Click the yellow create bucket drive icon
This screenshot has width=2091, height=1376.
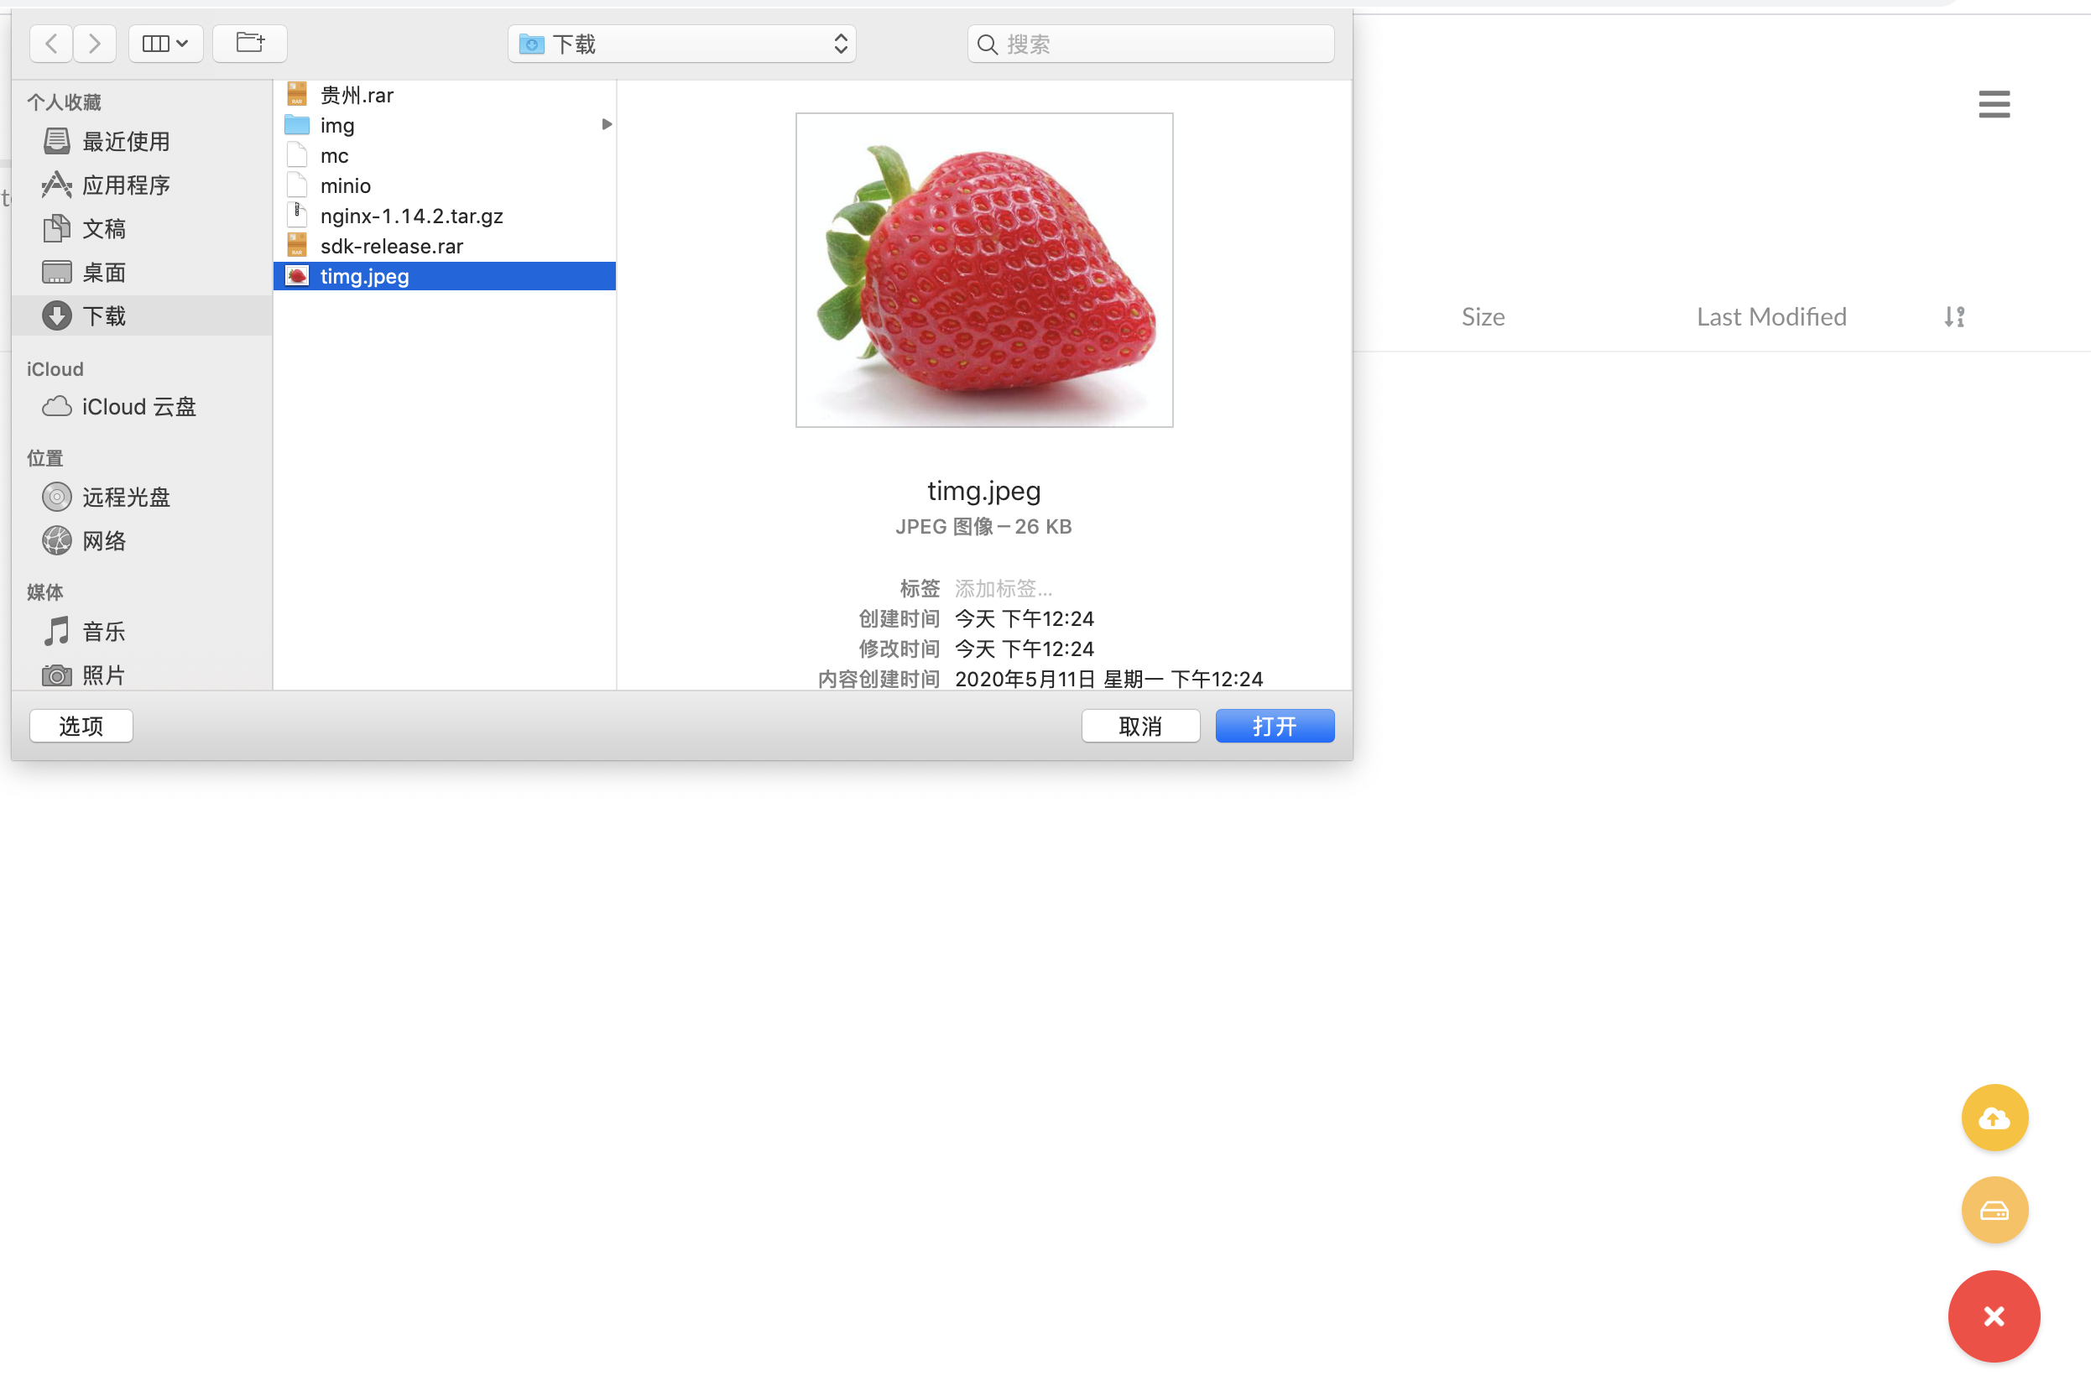click(x=1995, y=1210)
